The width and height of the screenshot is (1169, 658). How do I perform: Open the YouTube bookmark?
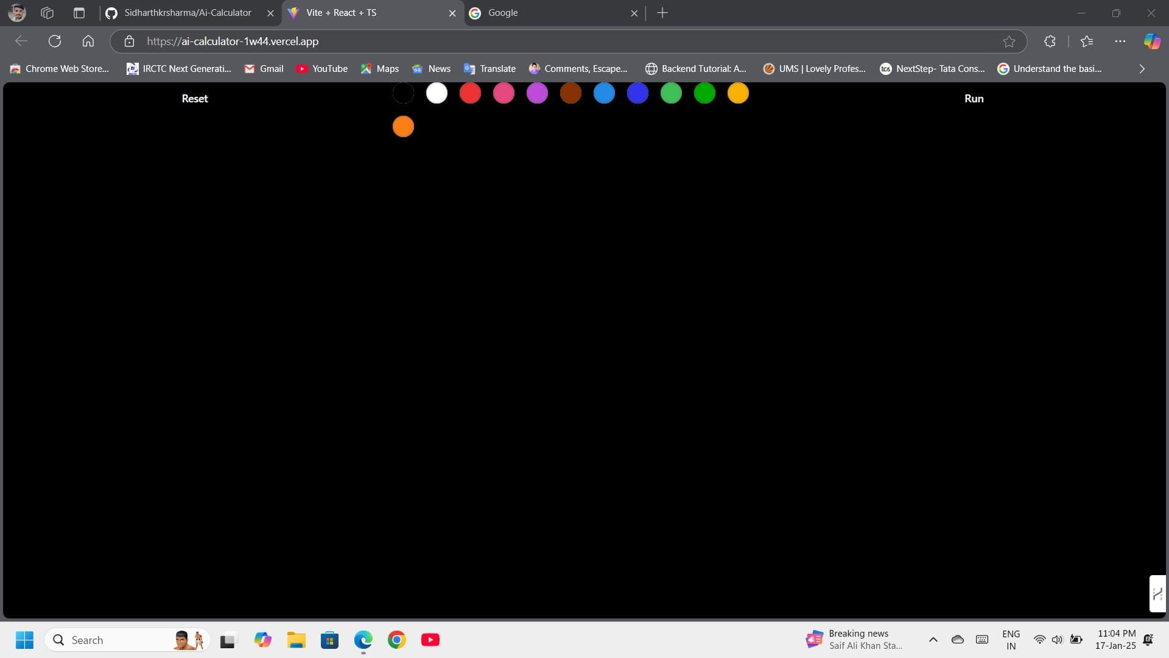pos(322,69)
